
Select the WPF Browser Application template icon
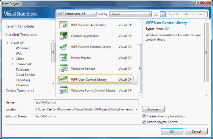pos(63,25)
